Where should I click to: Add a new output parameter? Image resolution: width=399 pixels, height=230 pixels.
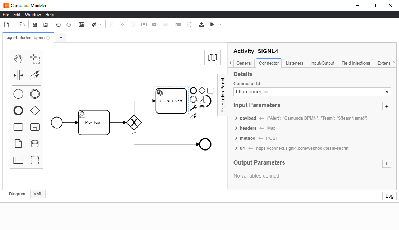click(x=387, y=164)
